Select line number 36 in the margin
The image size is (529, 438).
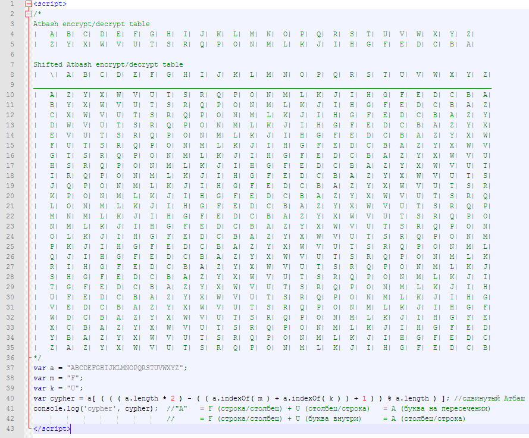(x=10, y=358)
